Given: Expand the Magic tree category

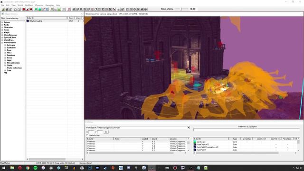Looking at the screenshot, I should (2, 32).
